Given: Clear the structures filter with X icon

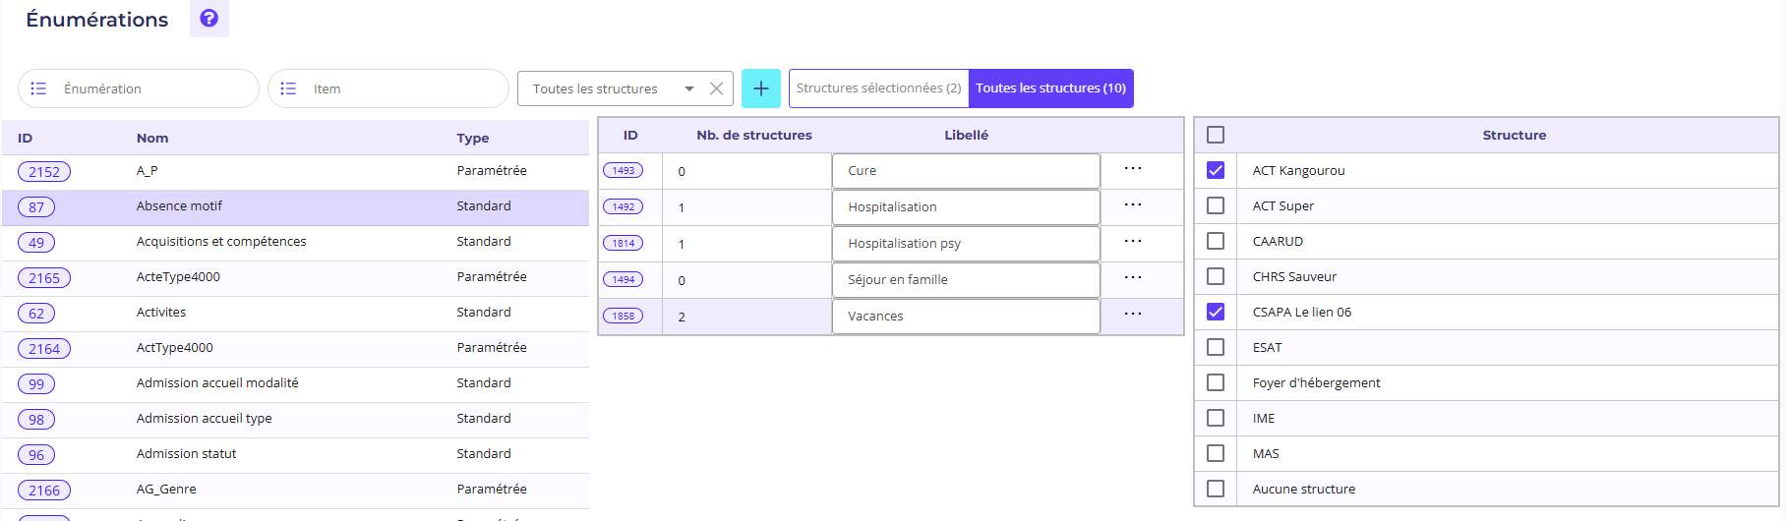Looking at the screenshot, I should (716, 88).
